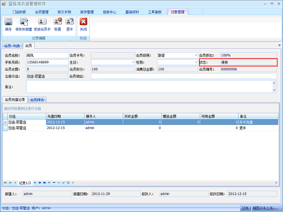Go to next page in record navigator

coord(40,183)
